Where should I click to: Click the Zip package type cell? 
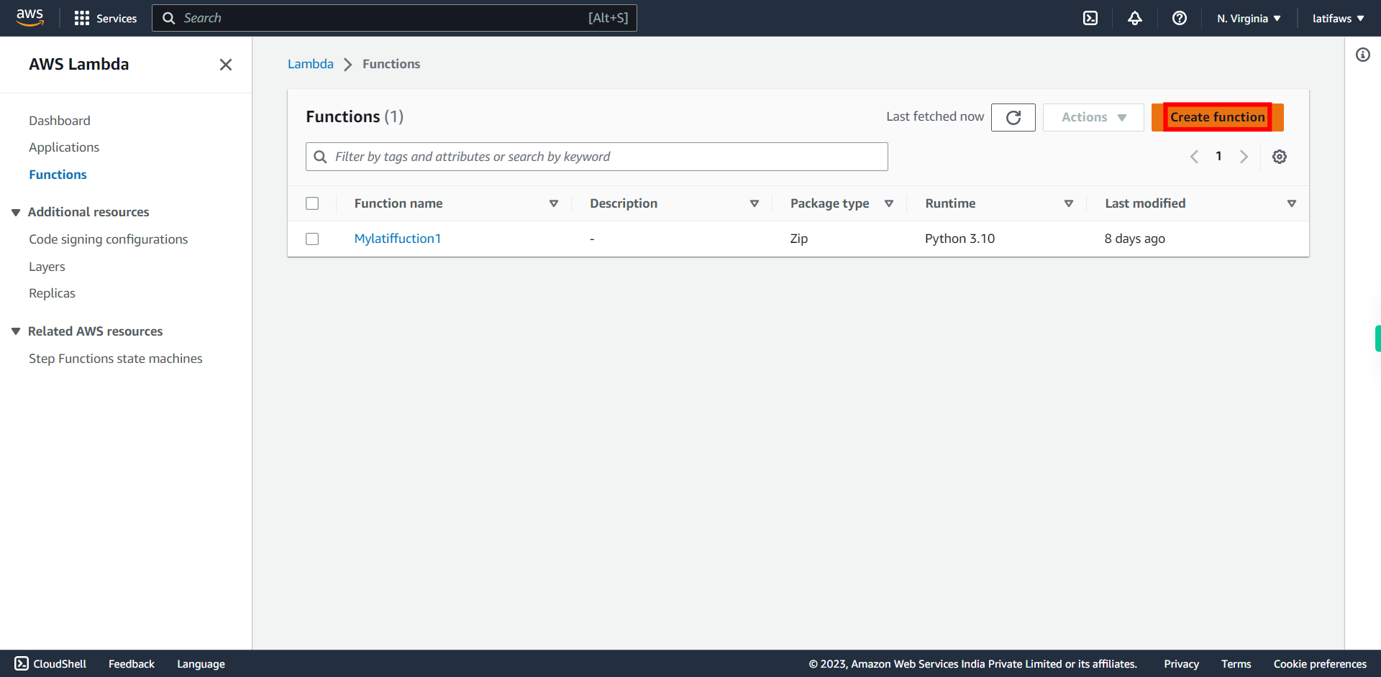(x=798, y=239)
